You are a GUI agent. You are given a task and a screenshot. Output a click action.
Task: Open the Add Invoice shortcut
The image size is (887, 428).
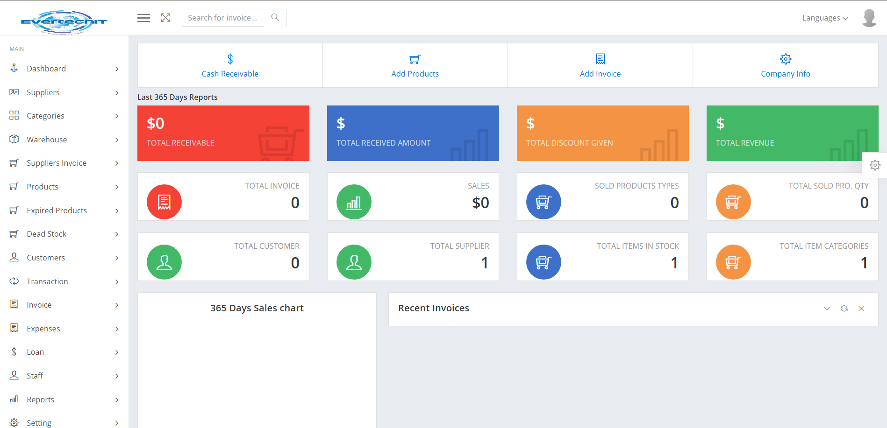tap(600, 65)
